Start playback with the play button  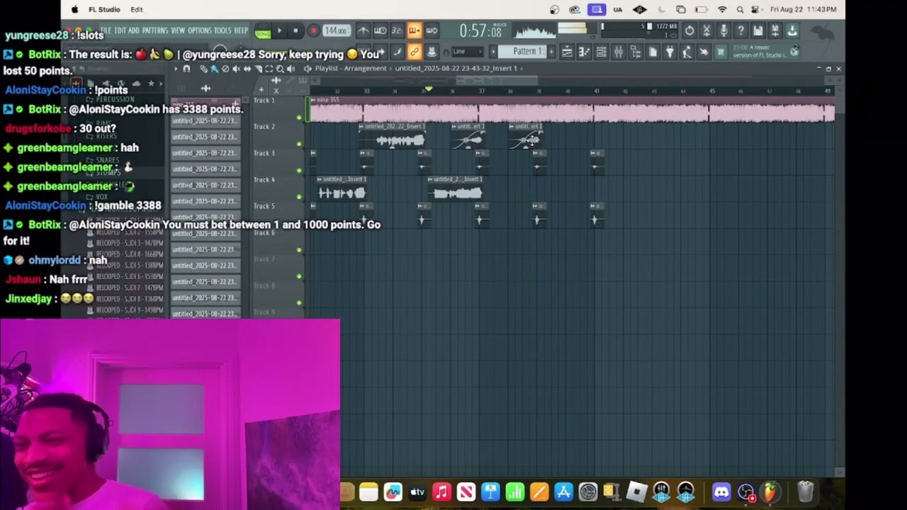279,31
